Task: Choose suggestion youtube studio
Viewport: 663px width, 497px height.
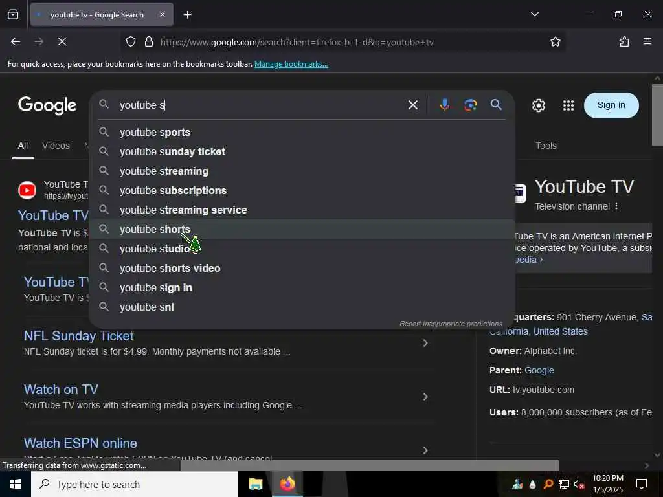Action: coord(302,249)
